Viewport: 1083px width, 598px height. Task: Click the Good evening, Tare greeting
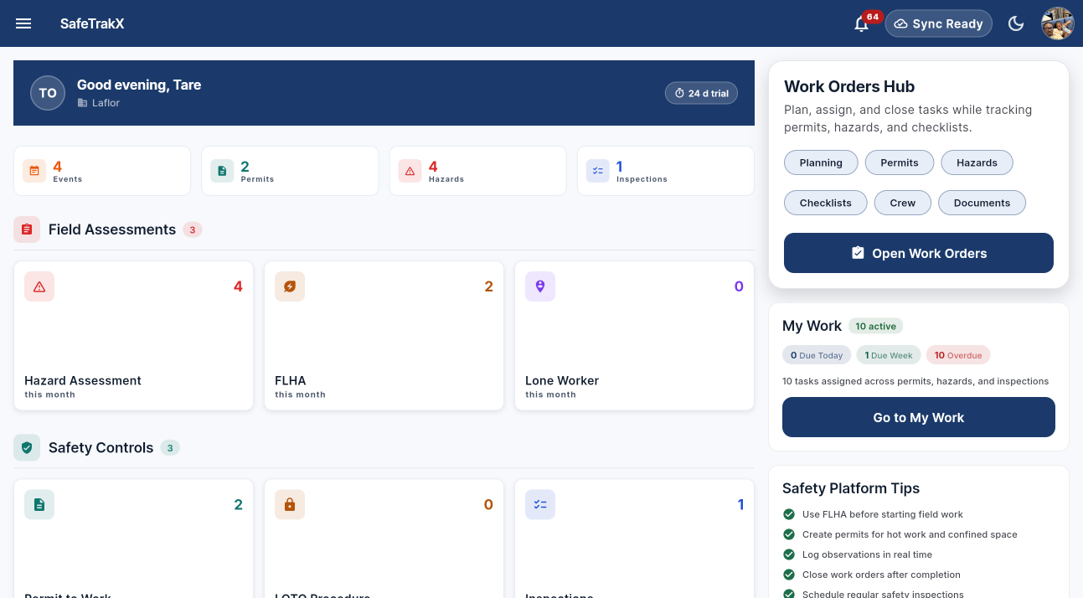click(139, 85)
